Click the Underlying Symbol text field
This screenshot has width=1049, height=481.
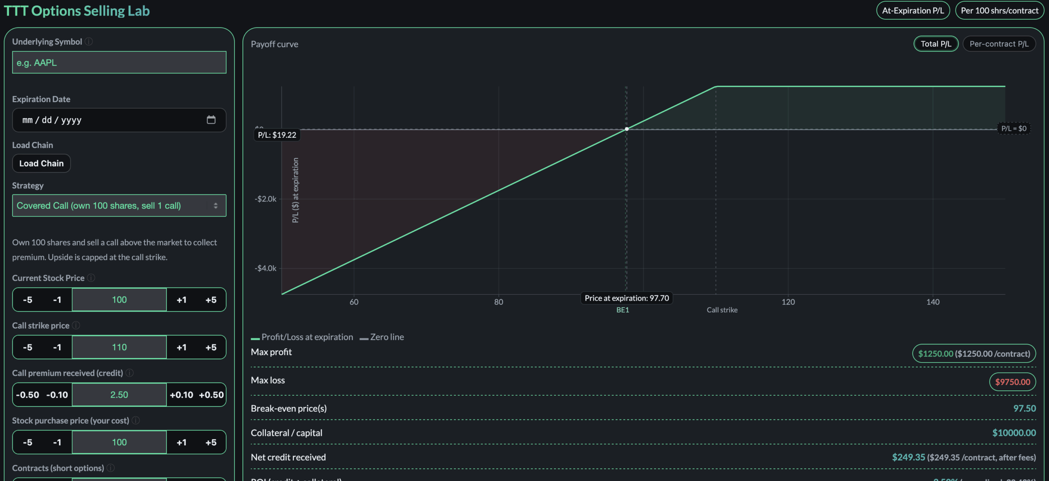tap(119, 63)
